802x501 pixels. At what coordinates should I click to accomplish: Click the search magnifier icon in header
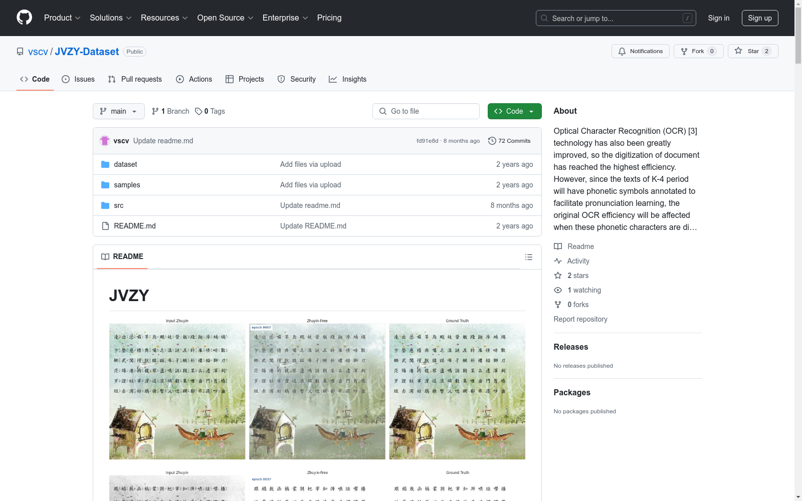(544, 18)
